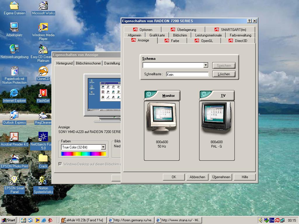Switch to the Direct3D tab

pos(238,41)
